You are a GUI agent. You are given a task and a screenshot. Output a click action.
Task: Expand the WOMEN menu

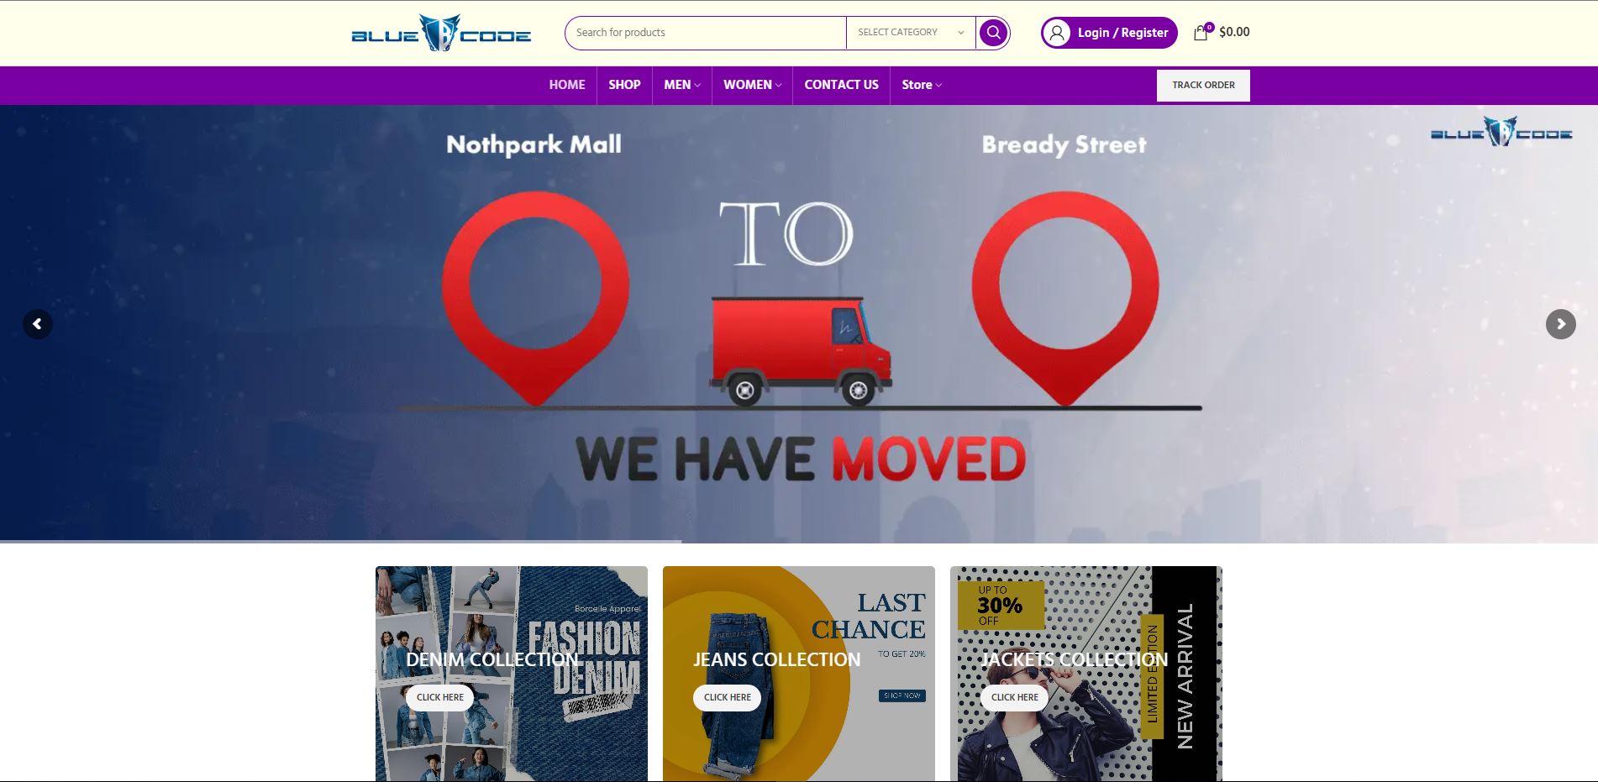pos(752,85)
